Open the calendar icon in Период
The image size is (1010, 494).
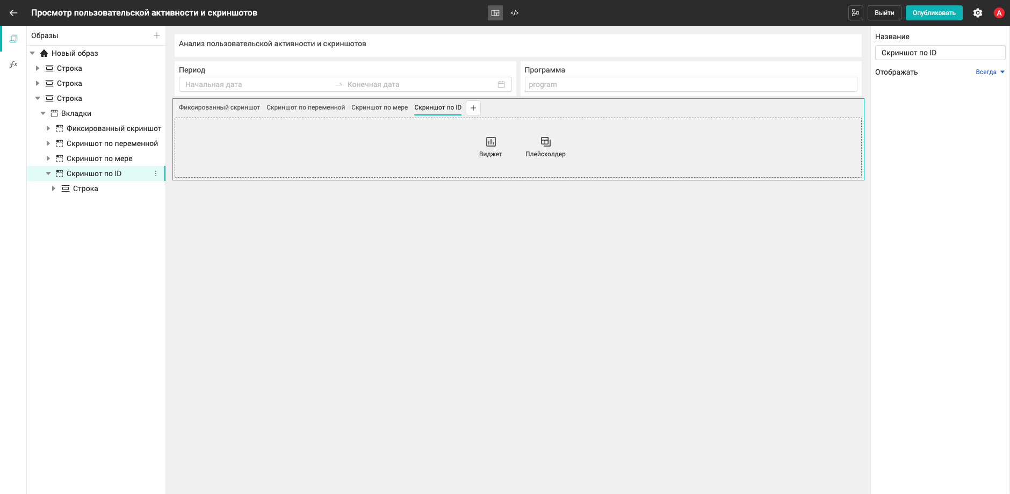(x=501, y=84)
